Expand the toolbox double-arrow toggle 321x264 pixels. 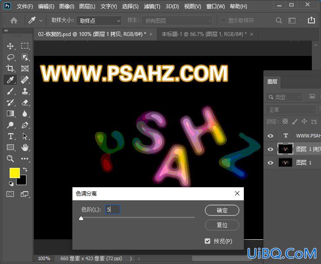pos(6,31)
